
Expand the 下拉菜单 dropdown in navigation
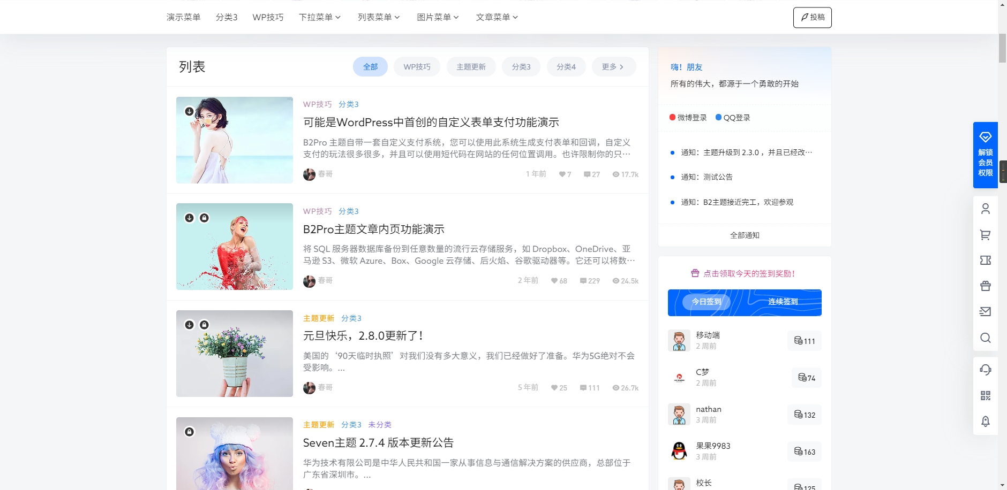(x=319, y=17)
